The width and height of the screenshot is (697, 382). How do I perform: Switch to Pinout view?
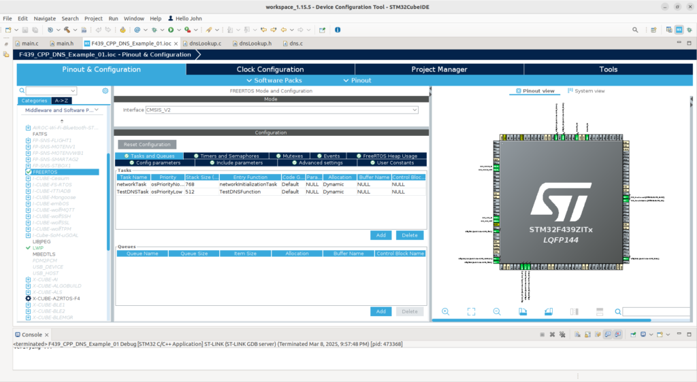pyautogui.click(x=535, y=91)
